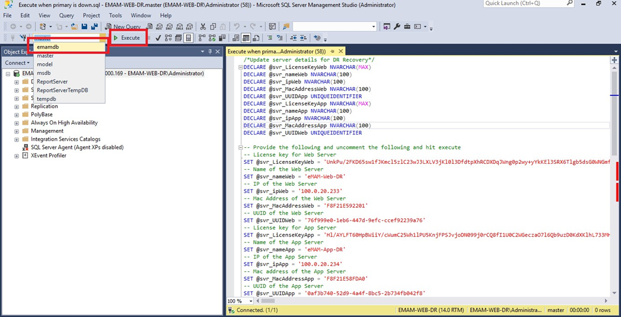Screen dimensions: 621x317
Task: Click the New Query toolbar button
Action: tap(123, 26)
